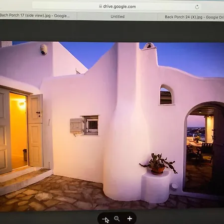The height and width of the screenshot is (224, 224).
Task: Click the padlock icon beside drive.google.com
Action: [x=101, y=6]
